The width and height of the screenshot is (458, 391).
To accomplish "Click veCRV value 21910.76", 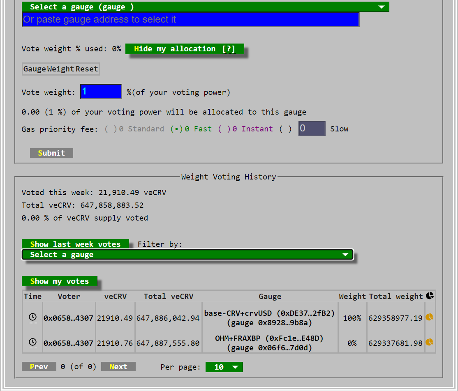I will (115, 343).
